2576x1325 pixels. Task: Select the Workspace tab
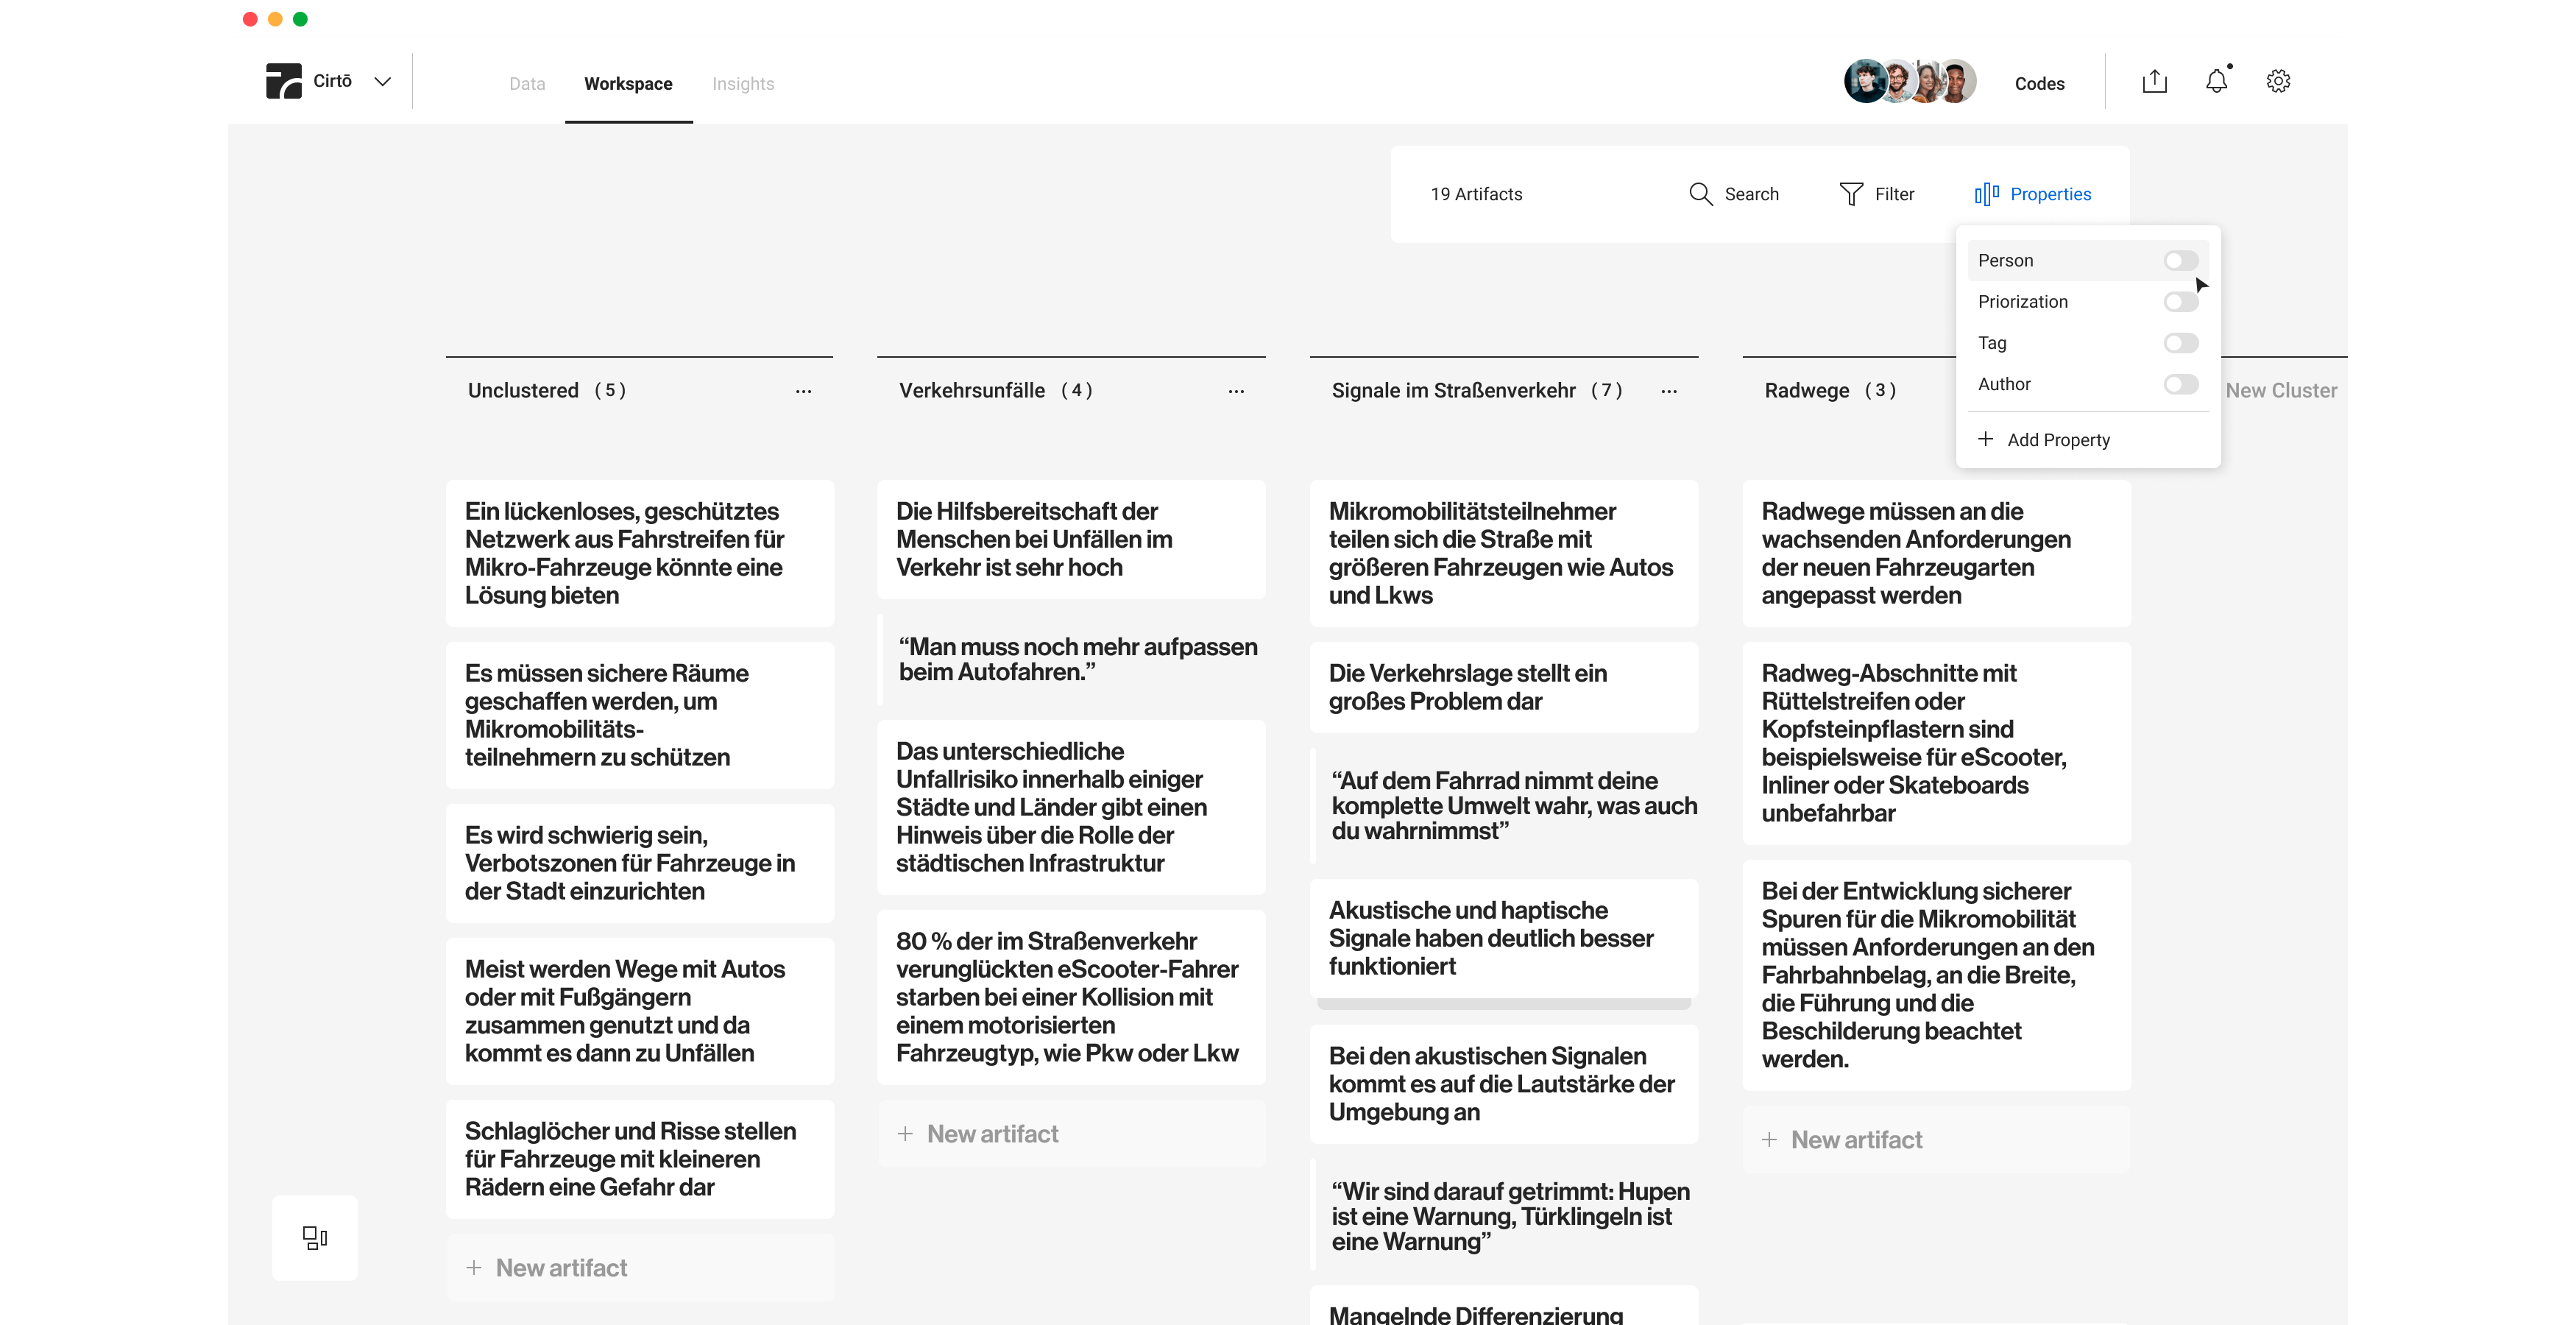pyautogui.click(x=628, y=83)
